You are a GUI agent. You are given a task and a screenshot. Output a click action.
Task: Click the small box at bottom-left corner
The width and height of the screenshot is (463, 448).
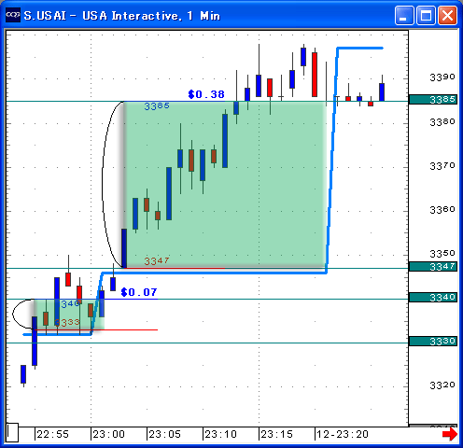(x=12, y=432)
